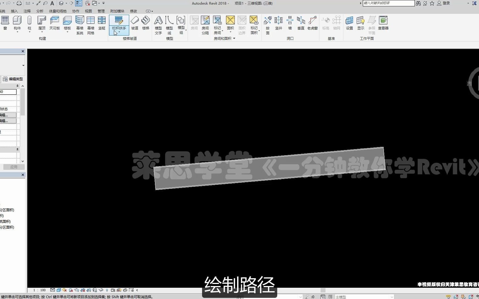479x299 pixels.
Task: Expand the 栏杆扶手 railing dropdown arrow
Action: tap(119, 32)
